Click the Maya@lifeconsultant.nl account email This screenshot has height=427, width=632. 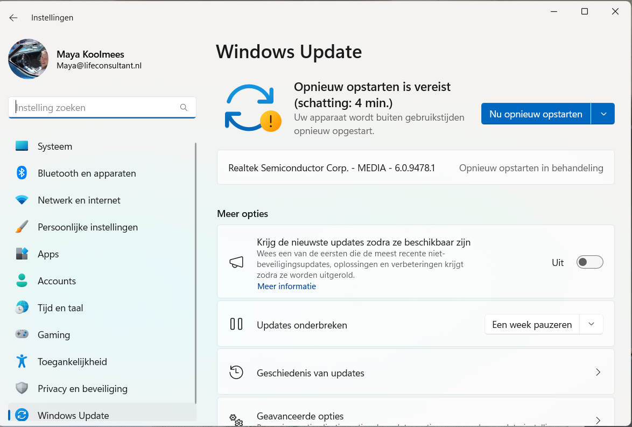coord(99,66)
